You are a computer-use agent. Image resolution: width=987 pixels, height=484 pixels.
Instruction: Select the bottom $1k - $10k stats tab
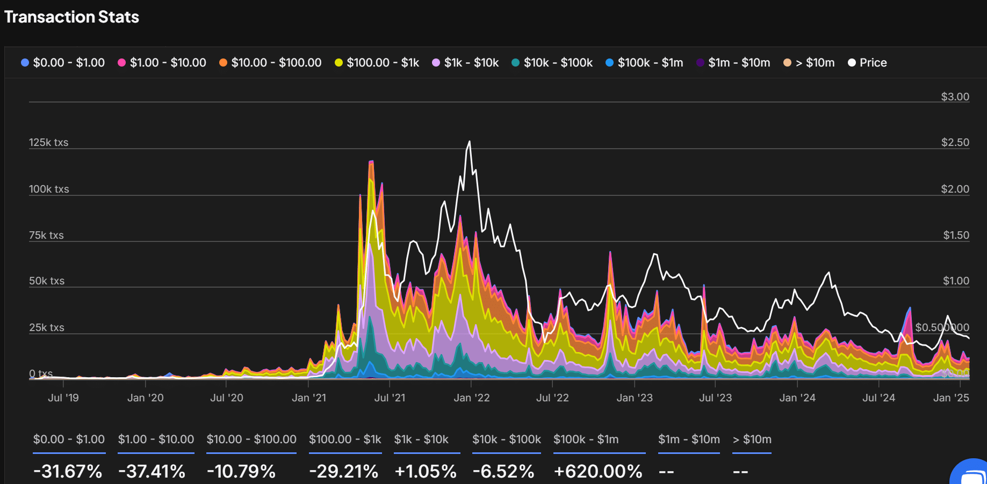pos(421,439)
